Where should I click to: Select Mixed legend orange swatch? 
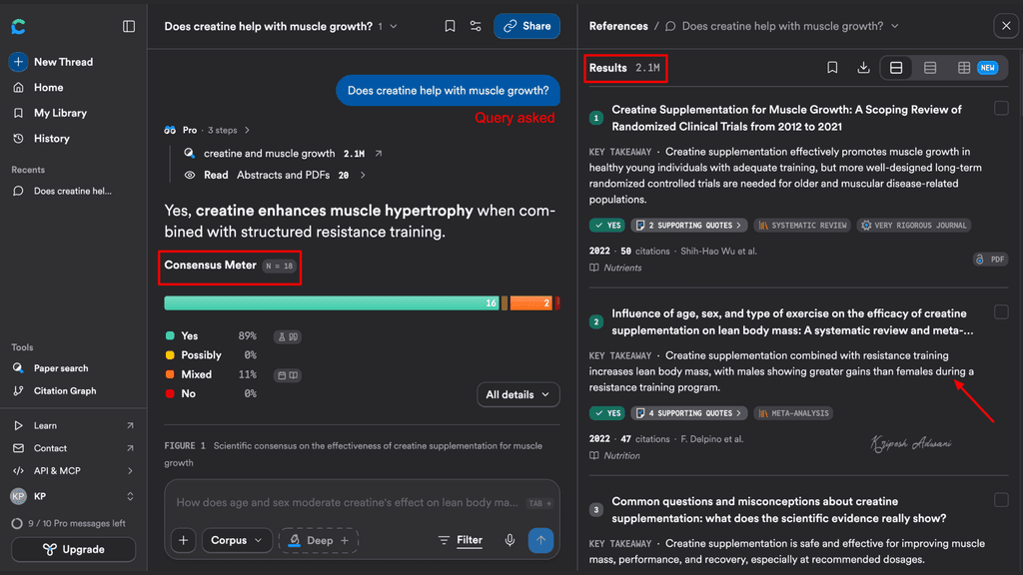(x=170, y=374)
